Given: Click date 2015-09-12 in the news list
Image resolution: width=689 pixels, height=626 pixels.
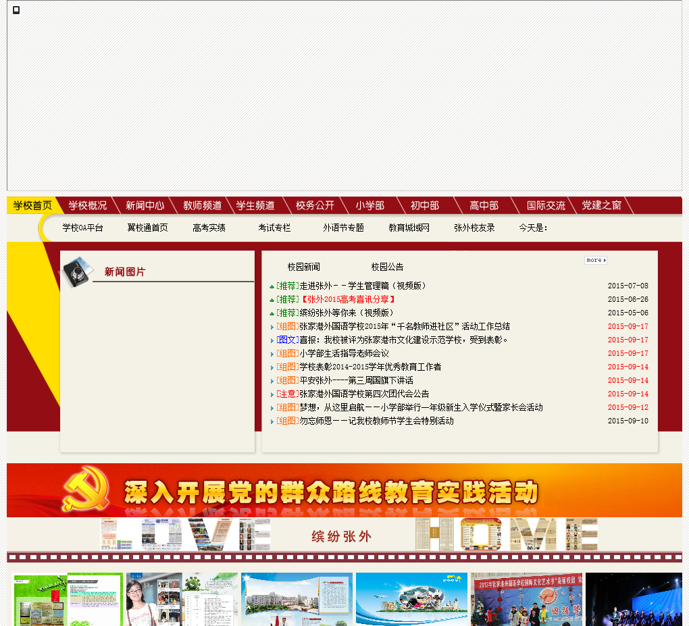Looking at the screenshot, I should point(628,408).
